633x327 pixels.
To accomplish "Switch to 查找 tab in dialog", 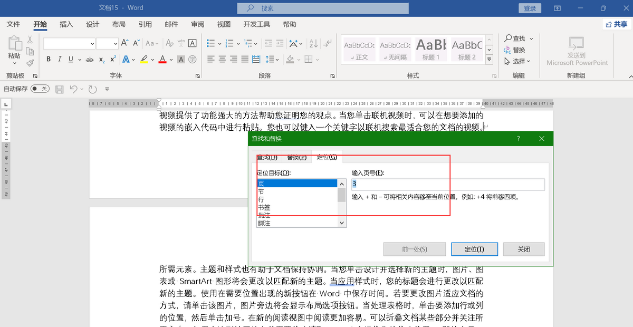I will tap(267, 157).
